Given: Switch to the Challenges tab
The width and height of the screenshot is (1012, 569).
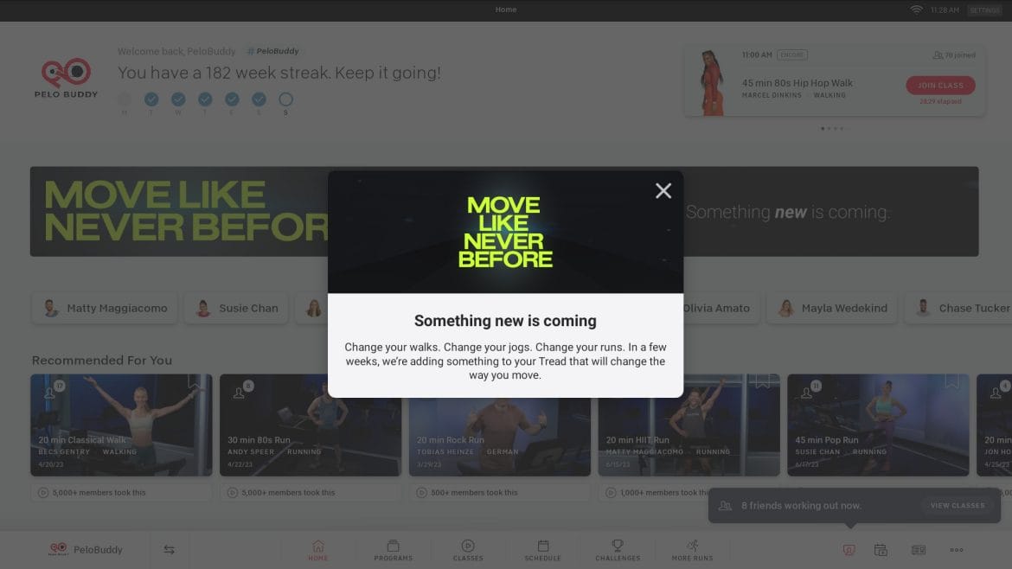Looking at the screenshot, I should [x=618, y=550].
